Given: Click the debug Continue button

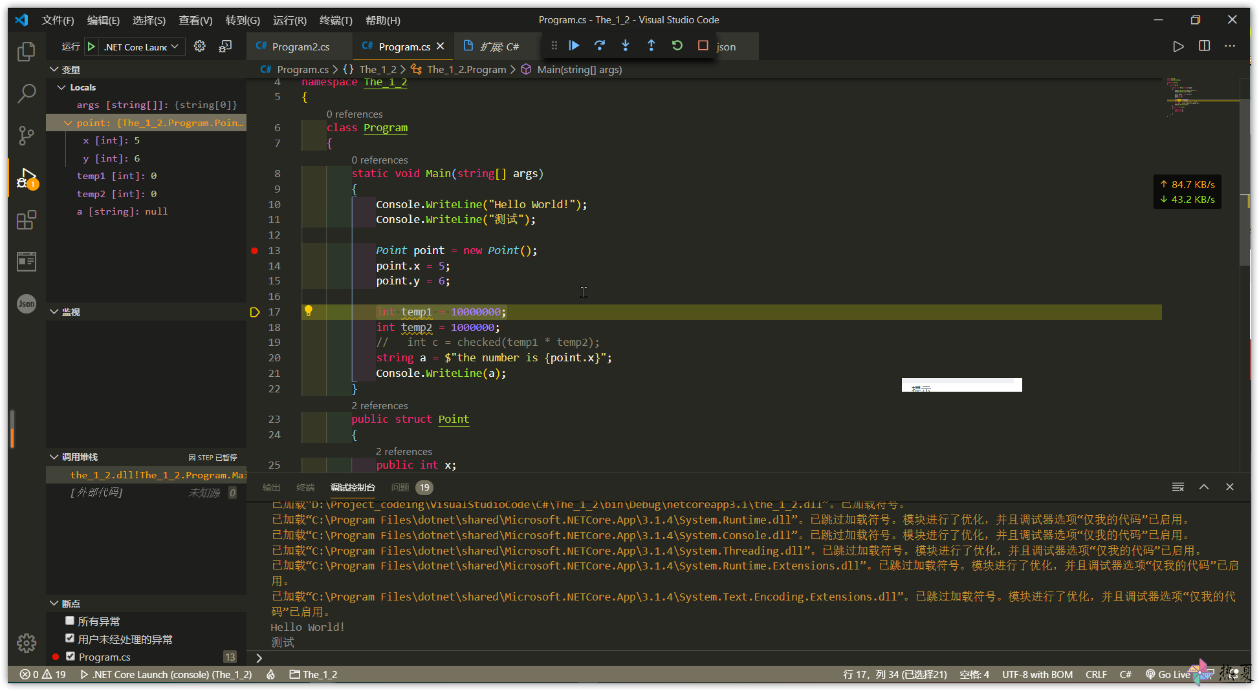Looking at the screenshot, I should point(574,46).
